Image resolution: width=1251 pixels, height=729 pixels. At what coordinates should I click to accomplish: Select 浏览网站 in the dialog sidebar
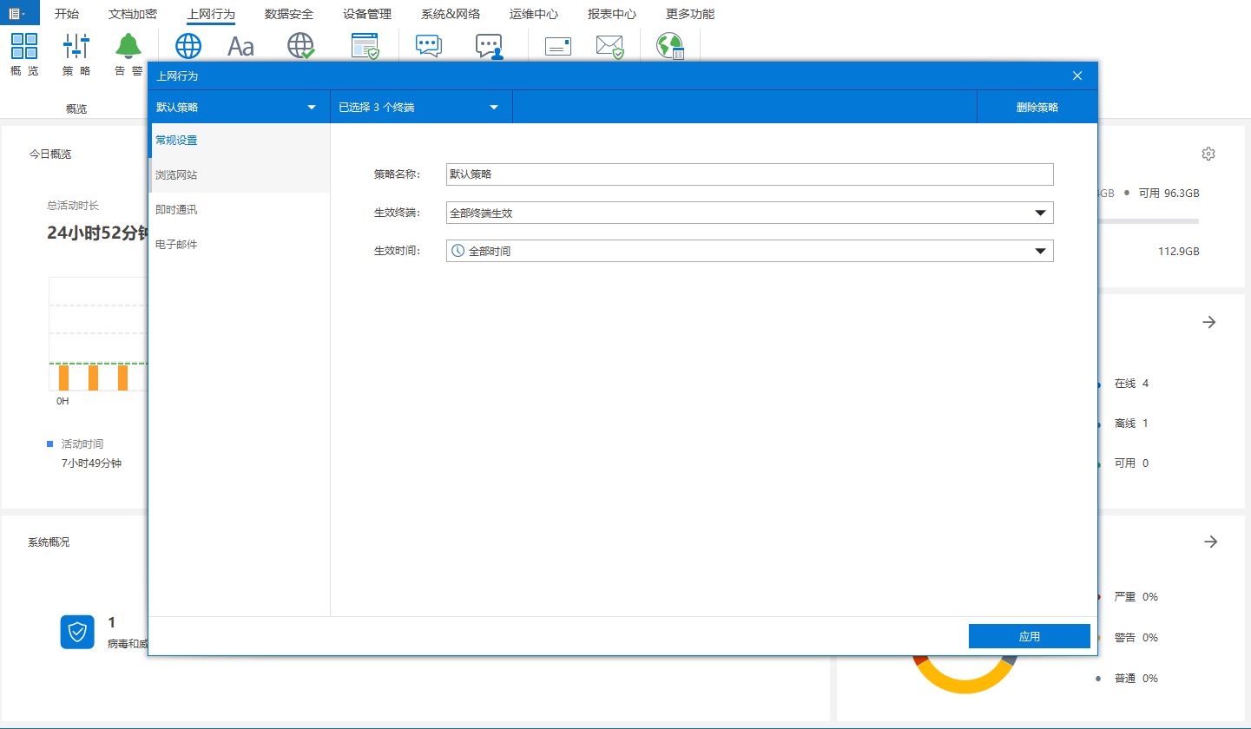pos(239,174)
